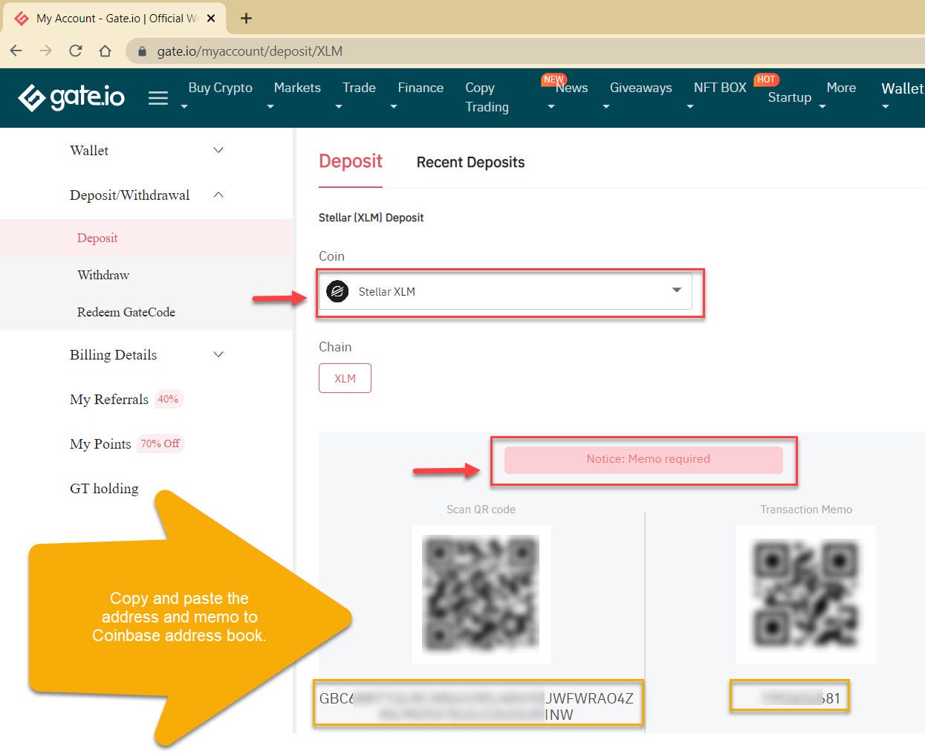Click the 40% referrals badge

point(168,399)
